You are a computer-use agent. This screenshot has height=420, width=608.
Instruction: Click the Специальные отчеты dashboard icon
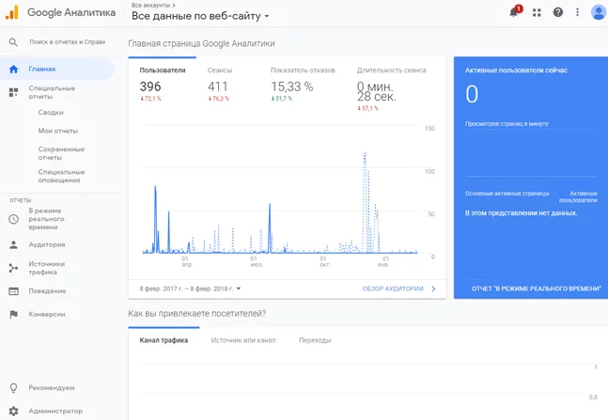[x=13, y=92]
